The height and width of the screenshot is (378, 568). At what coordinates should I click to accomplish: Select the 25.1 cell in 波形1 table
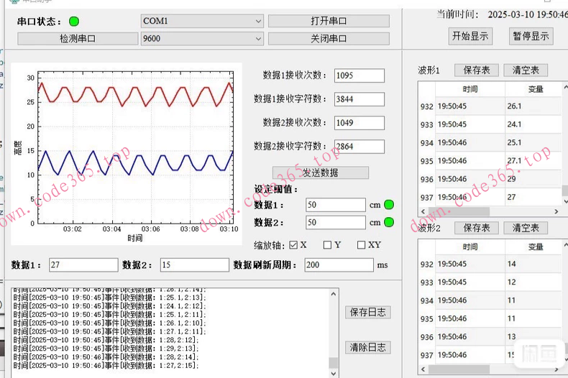tap(533, 143)
